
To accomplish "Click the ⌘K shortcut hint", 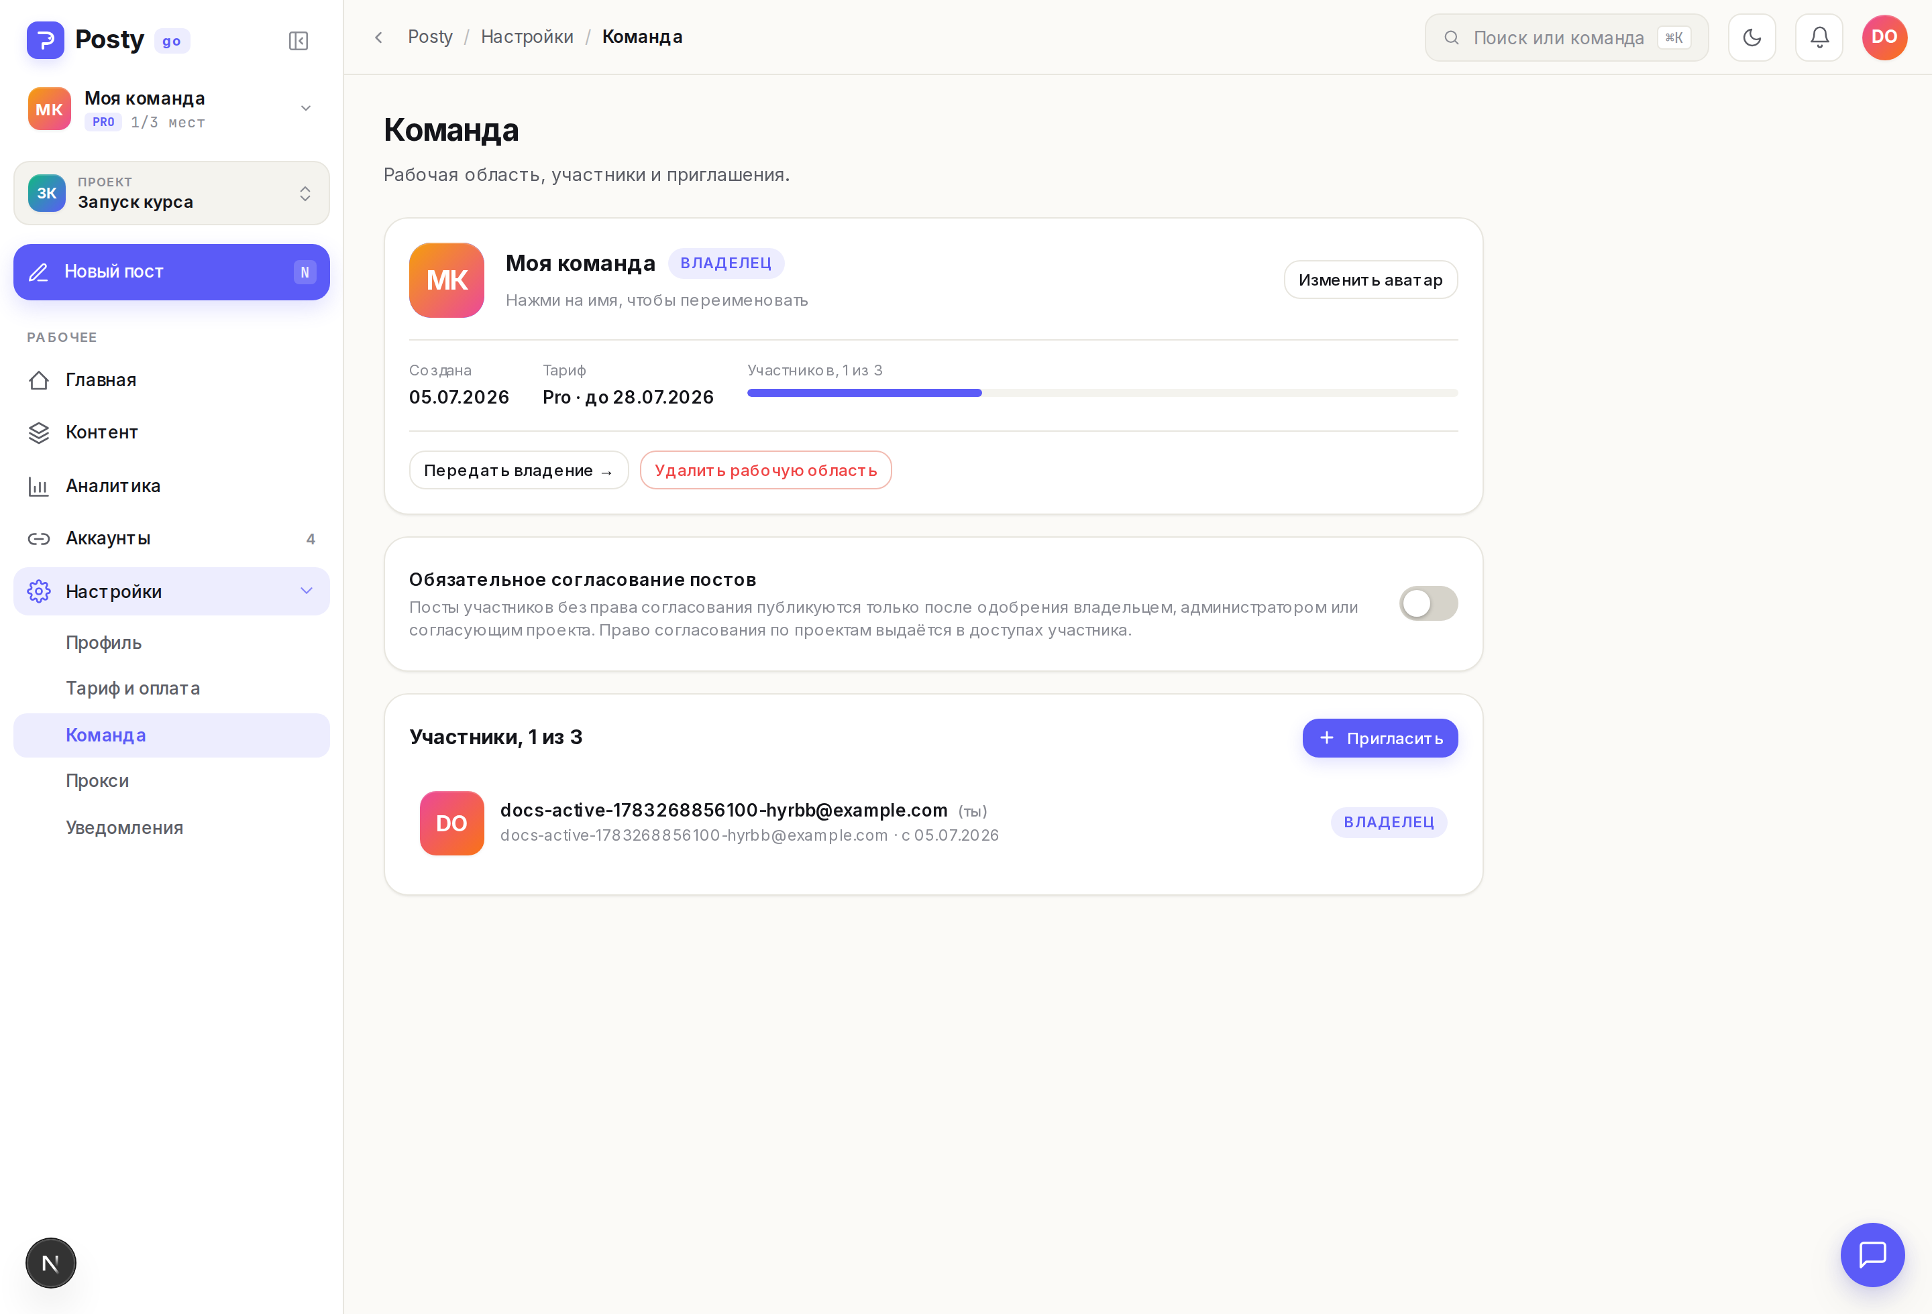I will (1674, 38).
